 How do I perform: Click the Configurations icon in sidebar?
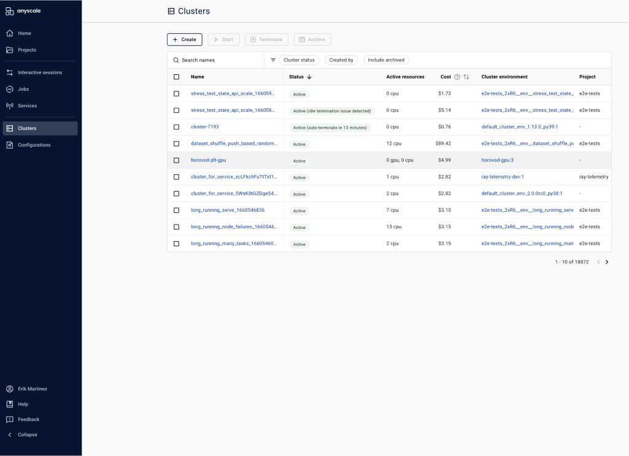[x=10, y=145]
